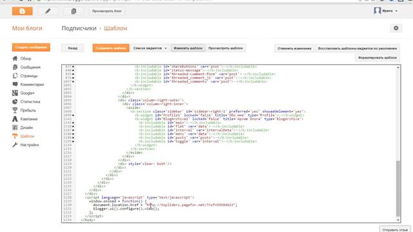Click the Шаблон paint roller icon
Image resolution: width=413 pixels, height=232 pixels.
tap(15, 136)
